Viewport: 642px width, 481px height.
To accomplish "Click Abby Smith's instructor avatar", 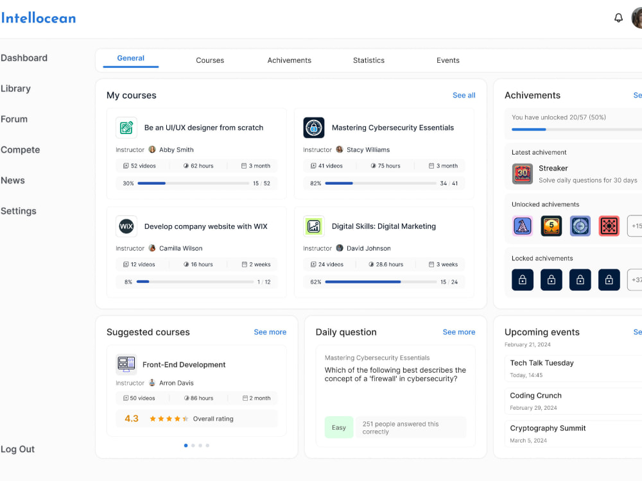I will [152, 149].
